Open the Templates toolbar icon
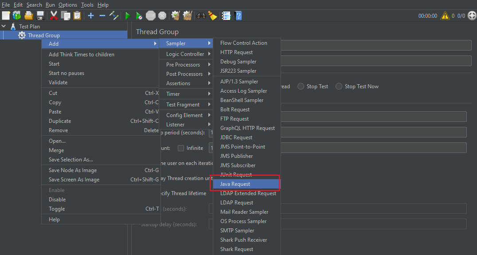 [x=17, y=16]
